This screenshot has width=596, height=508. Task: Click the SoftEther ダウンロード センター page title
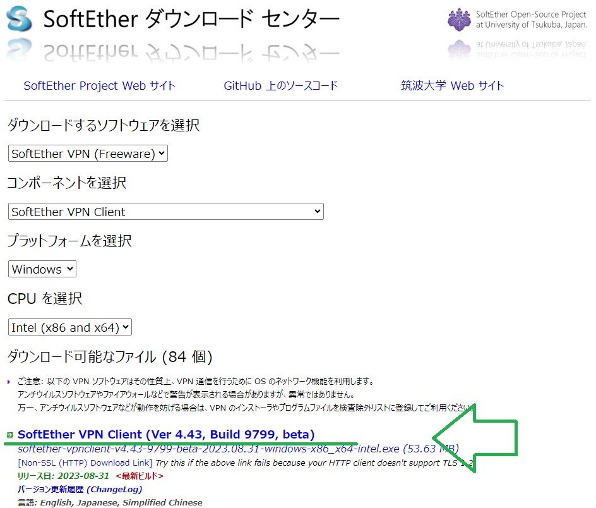point(189,20)
